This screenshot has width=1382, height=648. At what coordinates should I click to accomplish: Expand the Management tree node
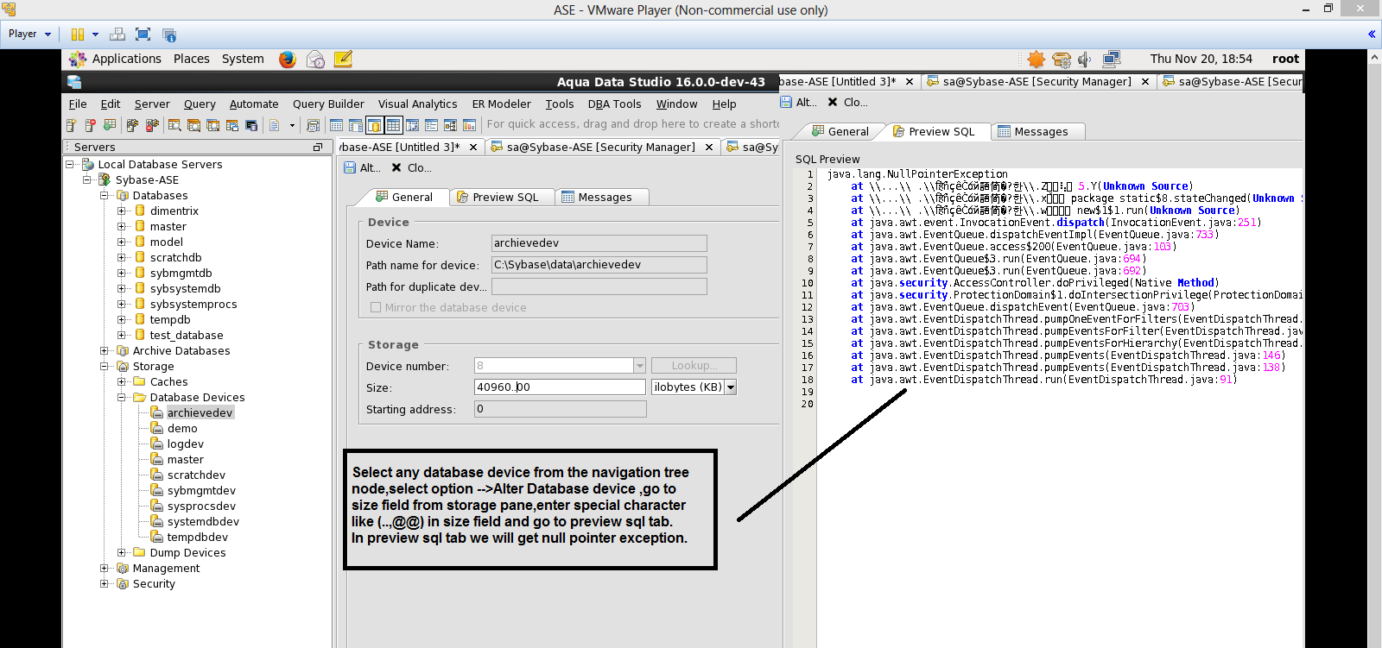pos(104,569)
